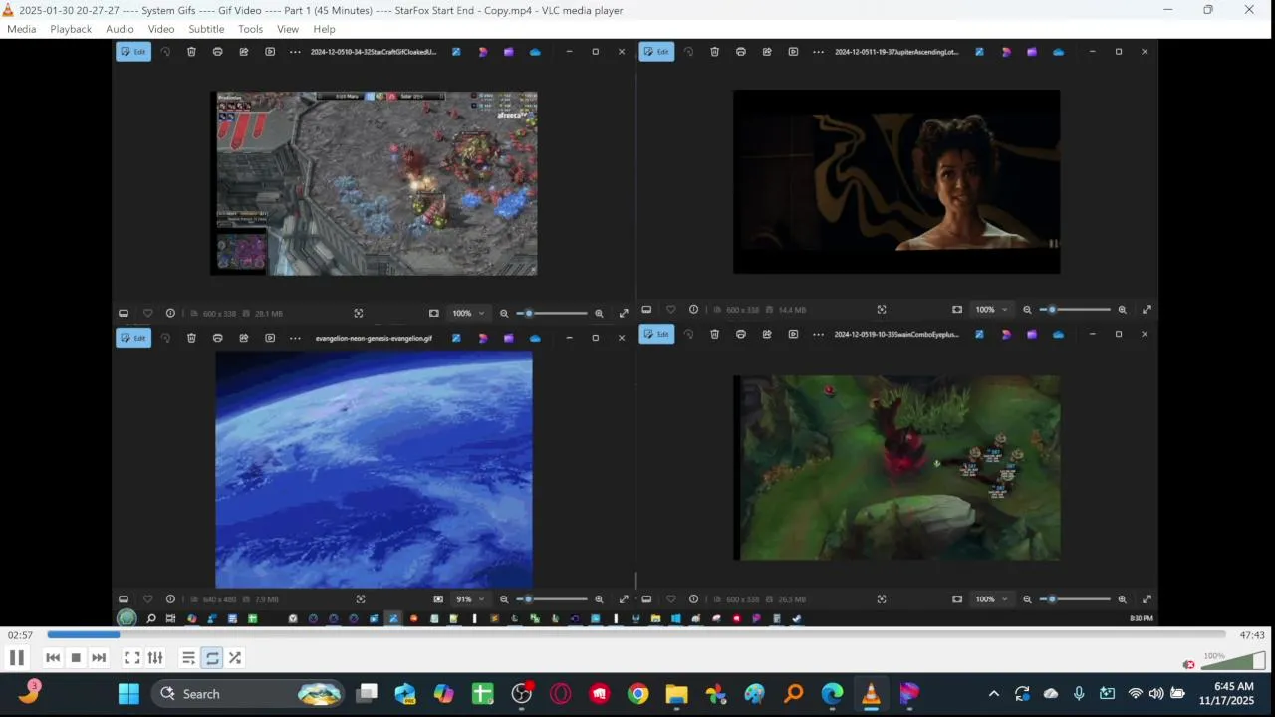Toggle mute via VLC speaker icon

(x=1188, y=664)
